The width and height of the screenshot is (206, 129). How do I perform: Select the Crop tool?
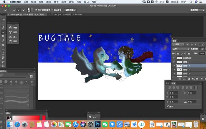pyautogui.click(x=3, y=36)
